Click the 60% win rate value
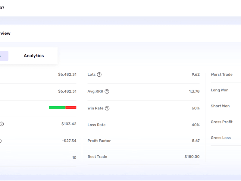241x181 pixels. (196, 108)
